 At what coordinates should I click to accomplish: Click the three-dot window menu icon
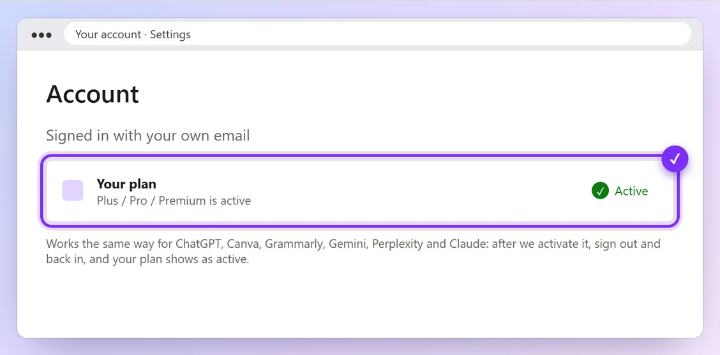pyautogui.click(x=41, y=35)
